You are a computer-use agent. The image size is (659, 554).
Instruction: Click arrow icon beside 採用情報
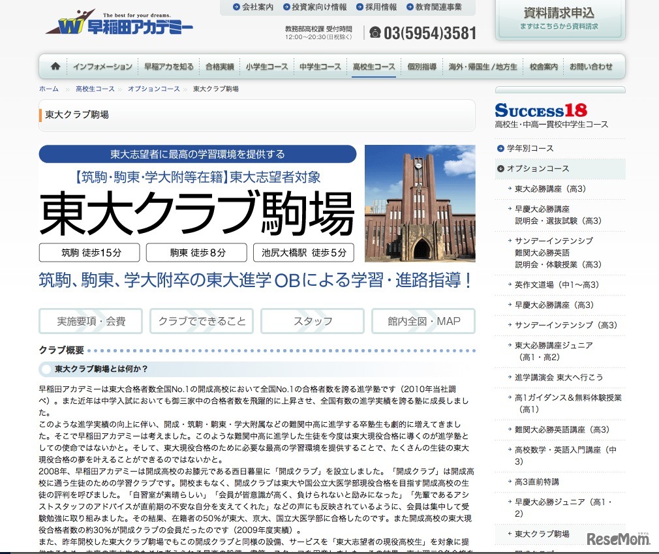(360, 7)
